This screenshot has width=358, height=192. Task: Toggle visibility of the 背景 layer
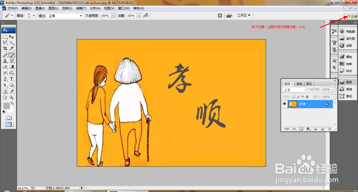coord(285,104)
